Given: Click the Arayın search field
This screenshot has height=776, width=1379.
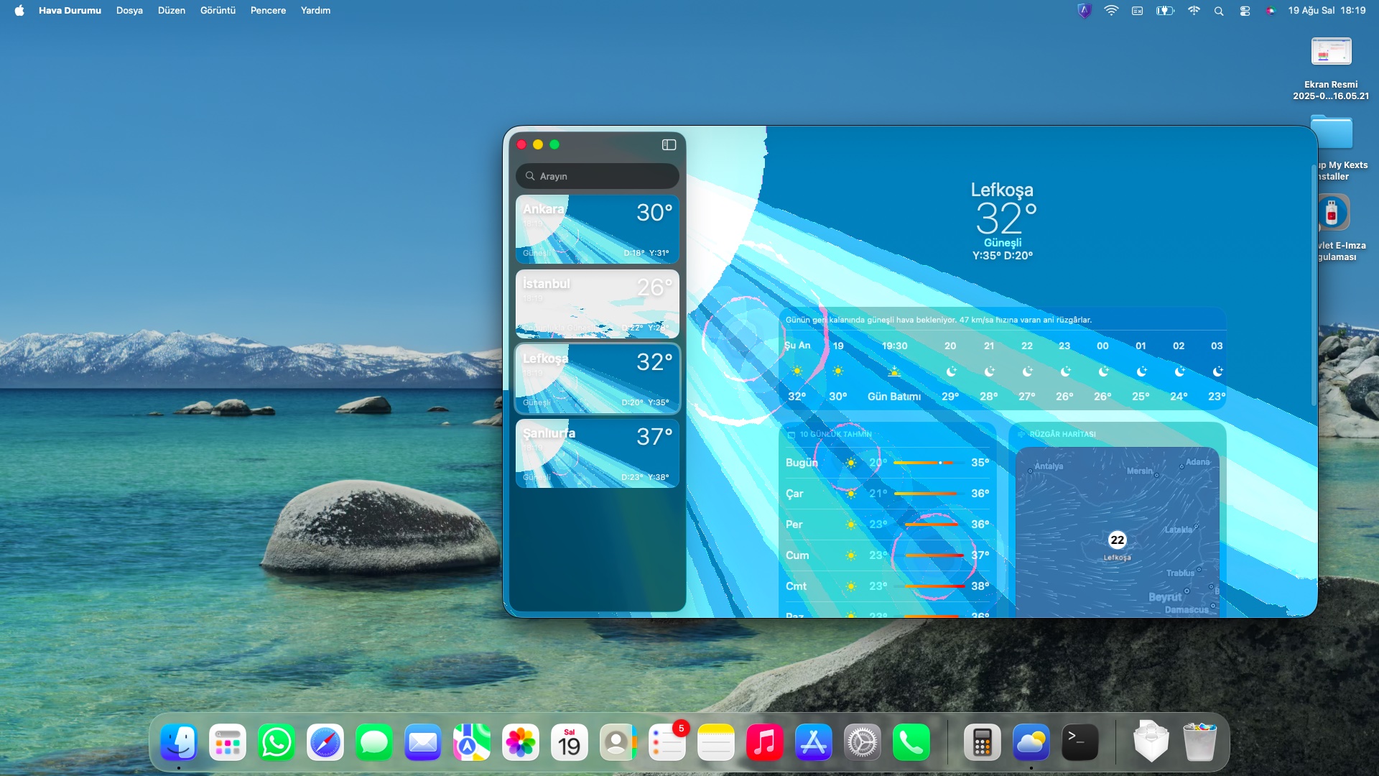Looking at the screenshot, I should pos(598,176).
